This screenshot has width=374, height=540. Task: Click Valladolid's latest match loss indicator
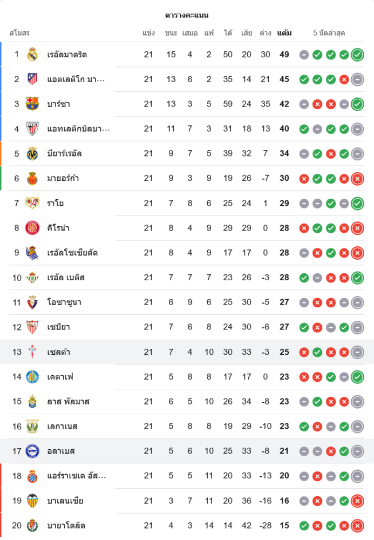pyautogui.click(x=357, y=525)
